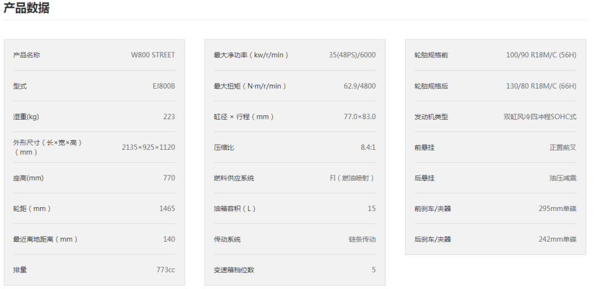Click the 2135×925×1120 dimensions value
The width and height of the screenshot is (602, 289).
click(x=148, y=147)
